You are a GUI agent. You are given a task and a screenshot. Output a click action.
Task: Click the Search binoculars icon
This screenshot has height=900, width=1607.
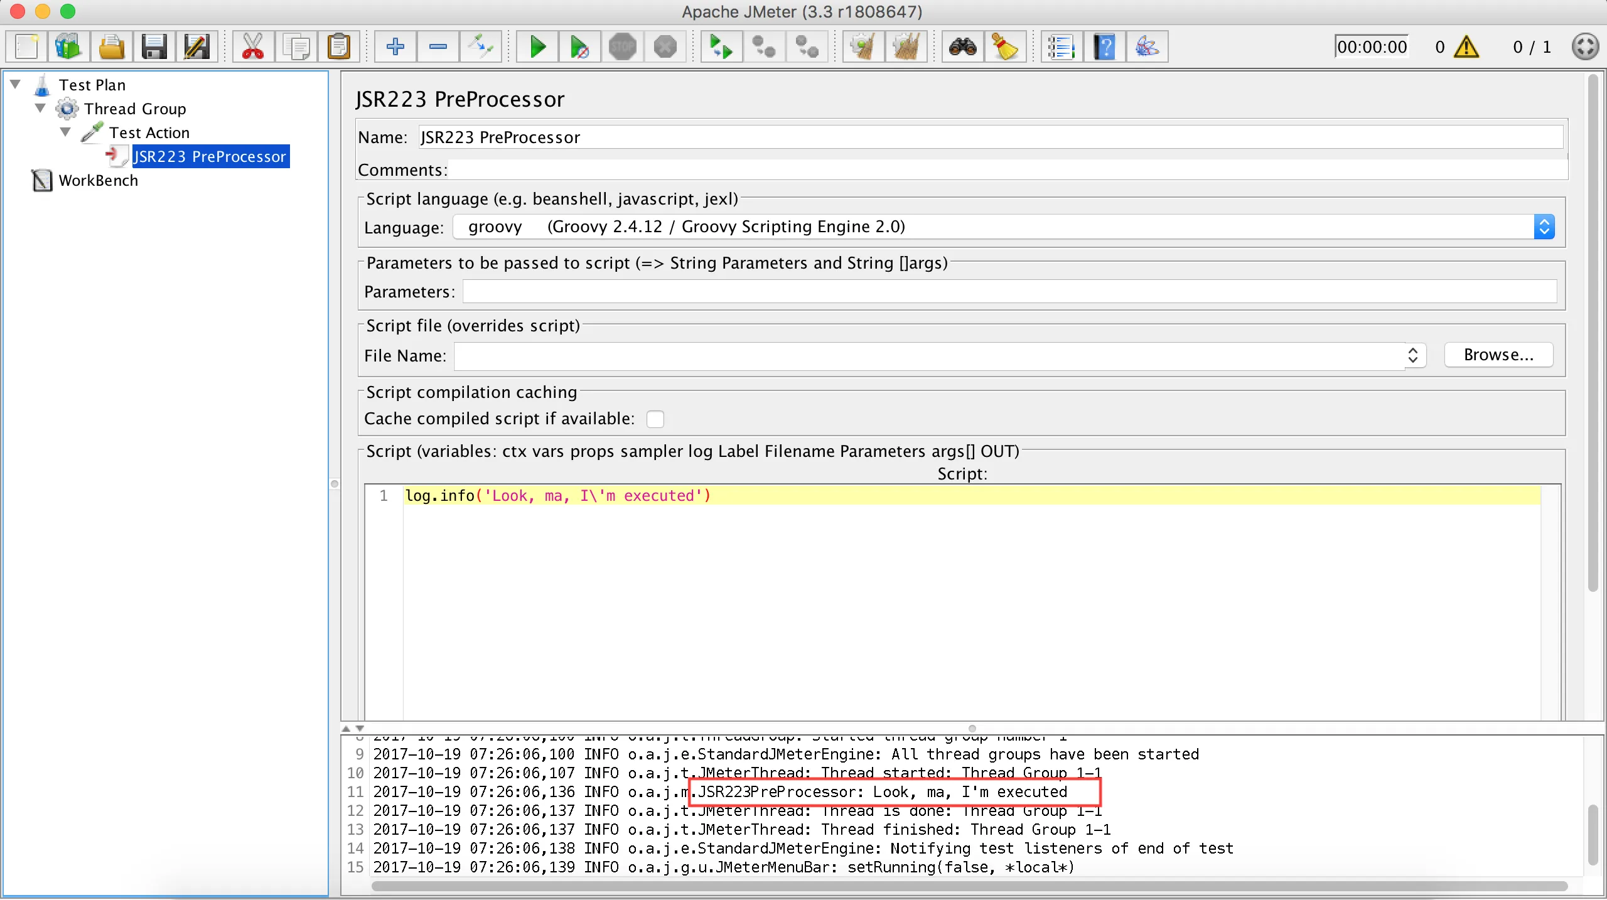click(962, 47)
